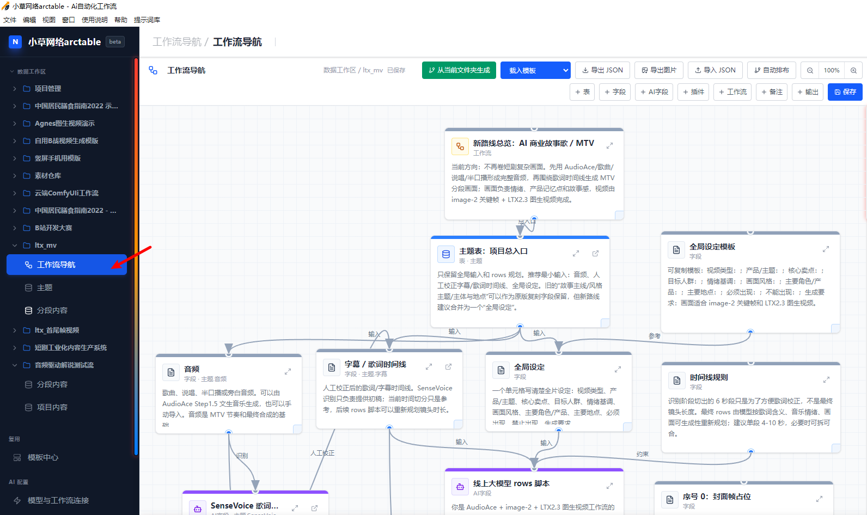The image size is (867, 515).
Task: Open the 提示词库 menu
Action: (x=147, y=20)
